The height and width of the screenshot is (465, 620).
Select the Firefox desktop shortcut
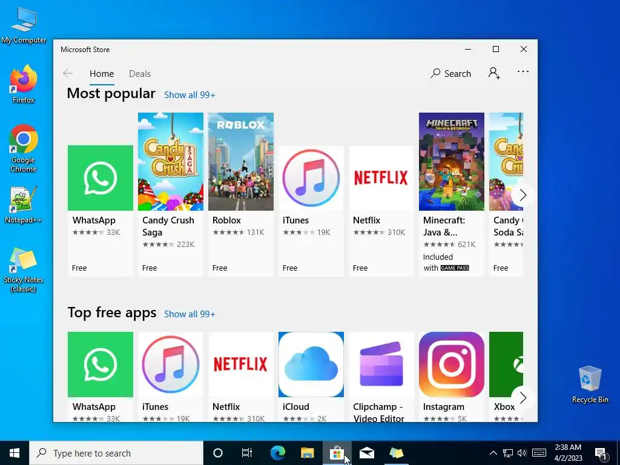coord(24,84)
